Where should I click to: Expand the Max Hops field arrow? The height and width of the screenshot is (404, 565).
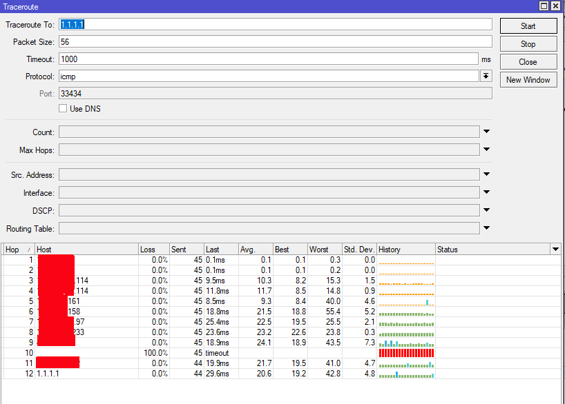tap(486, 150)
